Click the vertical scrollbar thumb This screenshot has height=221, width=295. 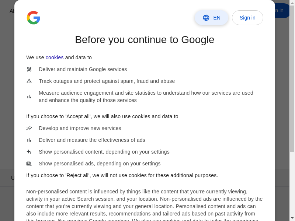coord(292,78)
